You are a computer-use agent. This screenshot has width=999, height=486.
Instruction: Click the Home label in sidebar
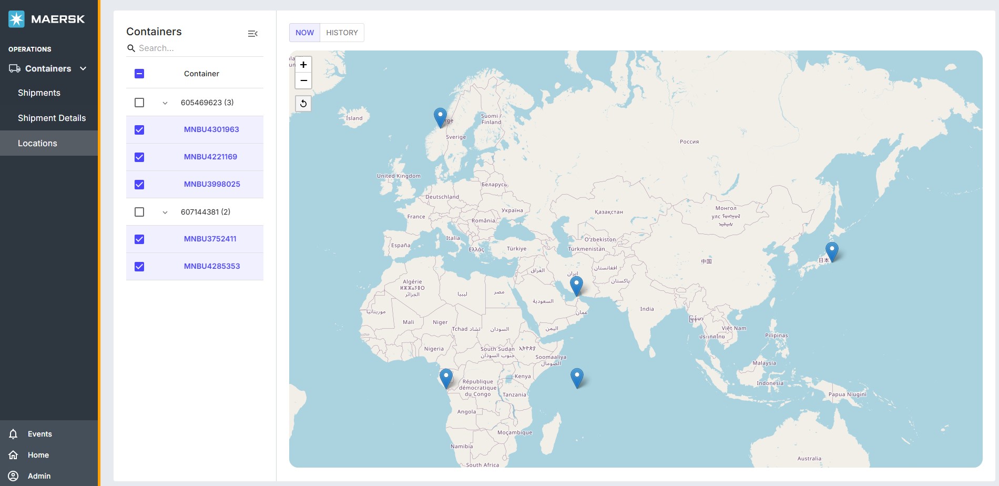click(x=38, y=455)
